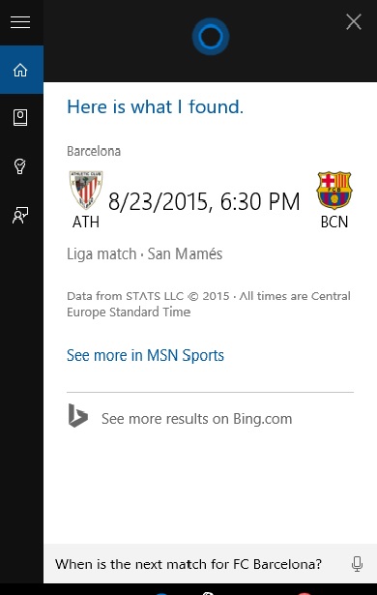Click the BCN team label
The height and width of the screenshot is (595, 377).
pos(334,222)
